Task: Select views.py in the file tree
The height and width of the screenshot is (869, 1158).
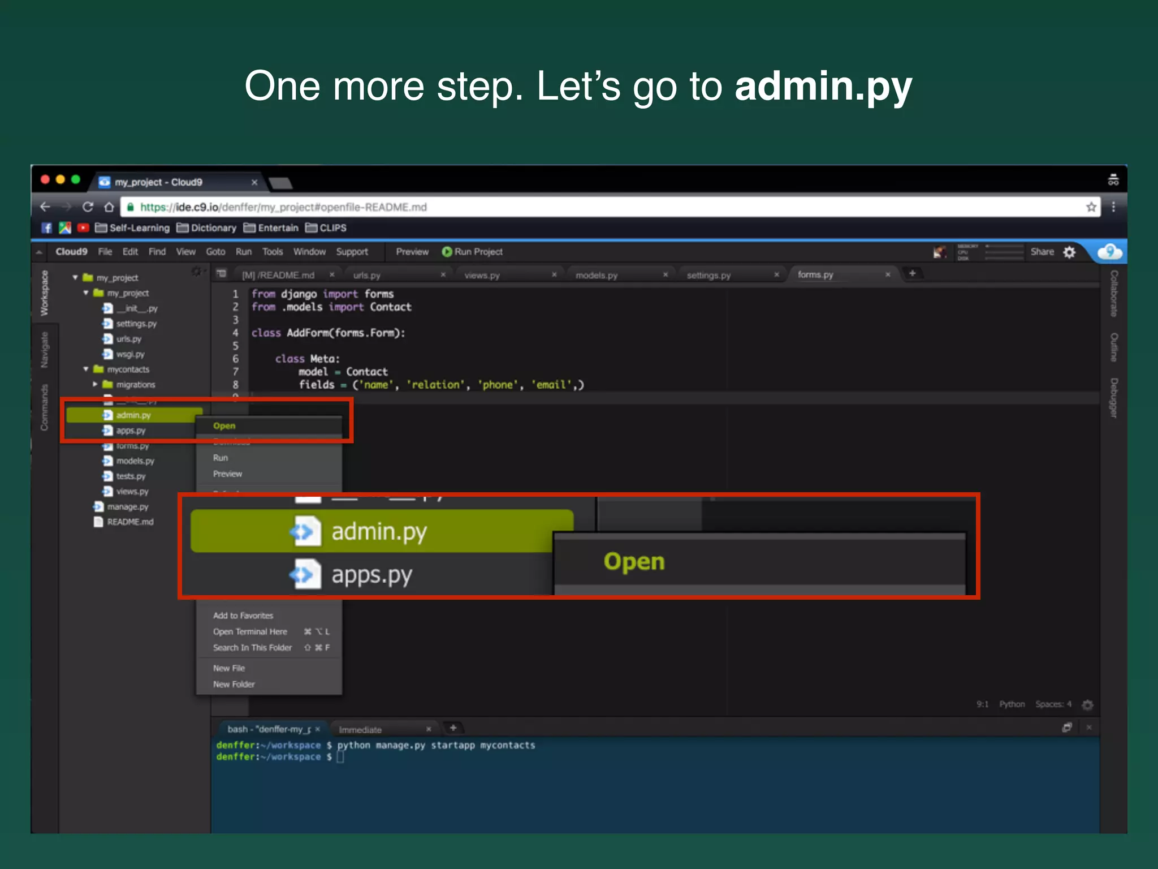Action: click(x=132, y=492)
